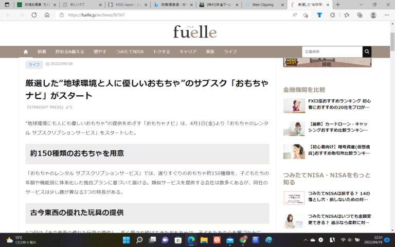Click the fuelle home icon in navigation
The width and height of the screenshot is (395, 247).
[26, 52]
